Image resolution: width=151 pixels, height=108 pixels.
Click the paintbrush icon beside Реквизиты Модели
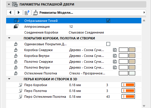(x=35, y=13)
